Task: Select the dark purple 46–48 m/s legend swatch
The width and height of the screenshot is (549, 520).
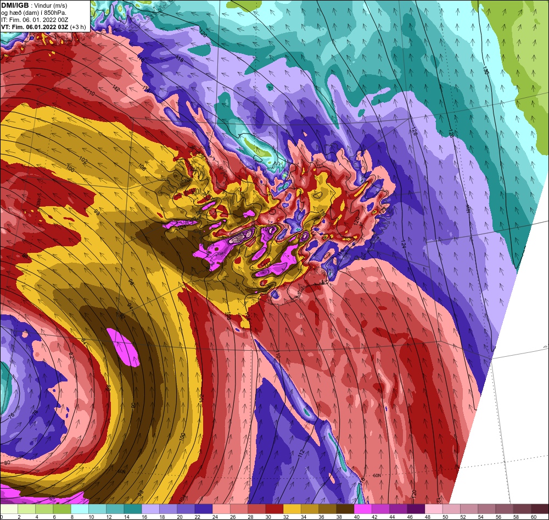Action: tap(416, 509)
